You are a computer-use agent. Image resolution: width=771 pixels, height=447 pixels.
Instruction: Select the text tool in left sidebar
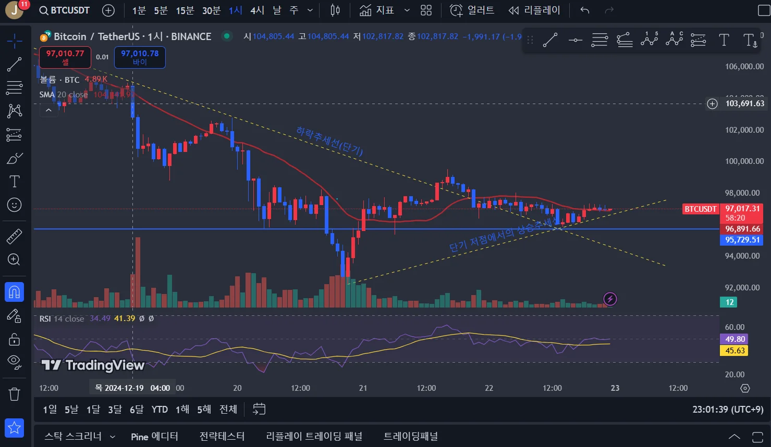tap(14, 181)
